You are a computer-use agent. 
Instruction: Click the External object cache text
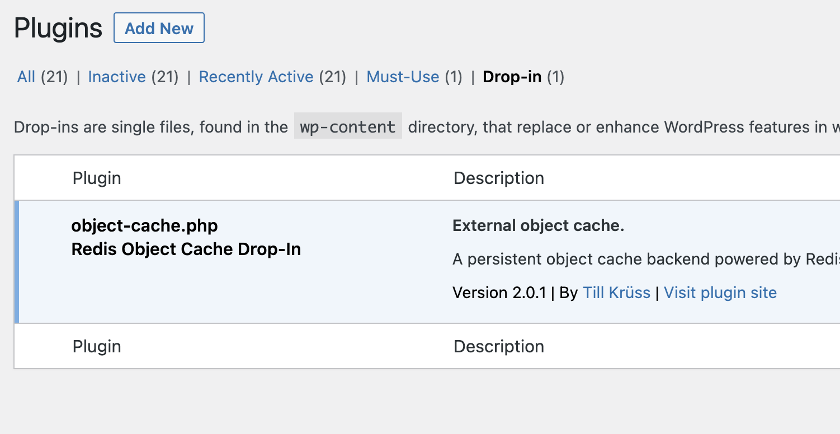coord(538,225)
